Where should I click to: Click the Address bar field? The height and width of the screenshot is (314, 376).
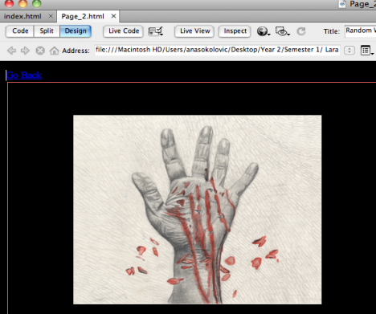217,50
